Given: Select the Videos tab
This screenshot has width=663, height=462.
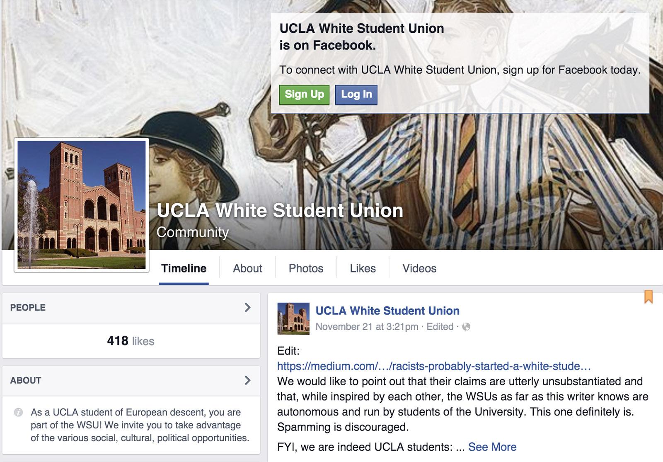Looking at the screenshot, I should click(x=419, y=268).
